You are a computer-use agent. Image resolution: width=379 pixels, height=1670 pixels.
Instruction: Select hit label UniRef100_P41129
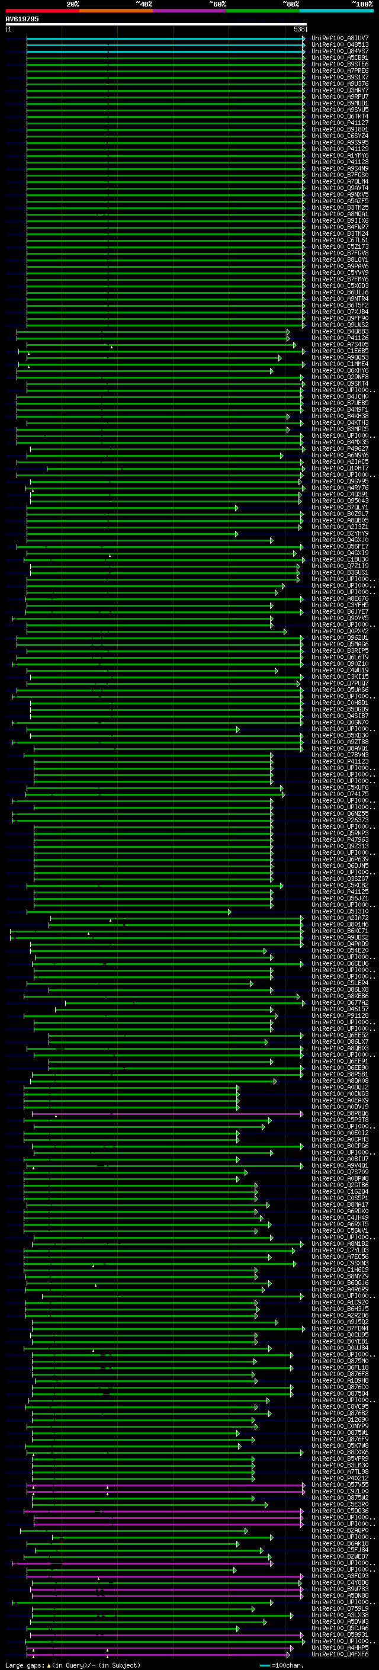click(x=340, y=149)
